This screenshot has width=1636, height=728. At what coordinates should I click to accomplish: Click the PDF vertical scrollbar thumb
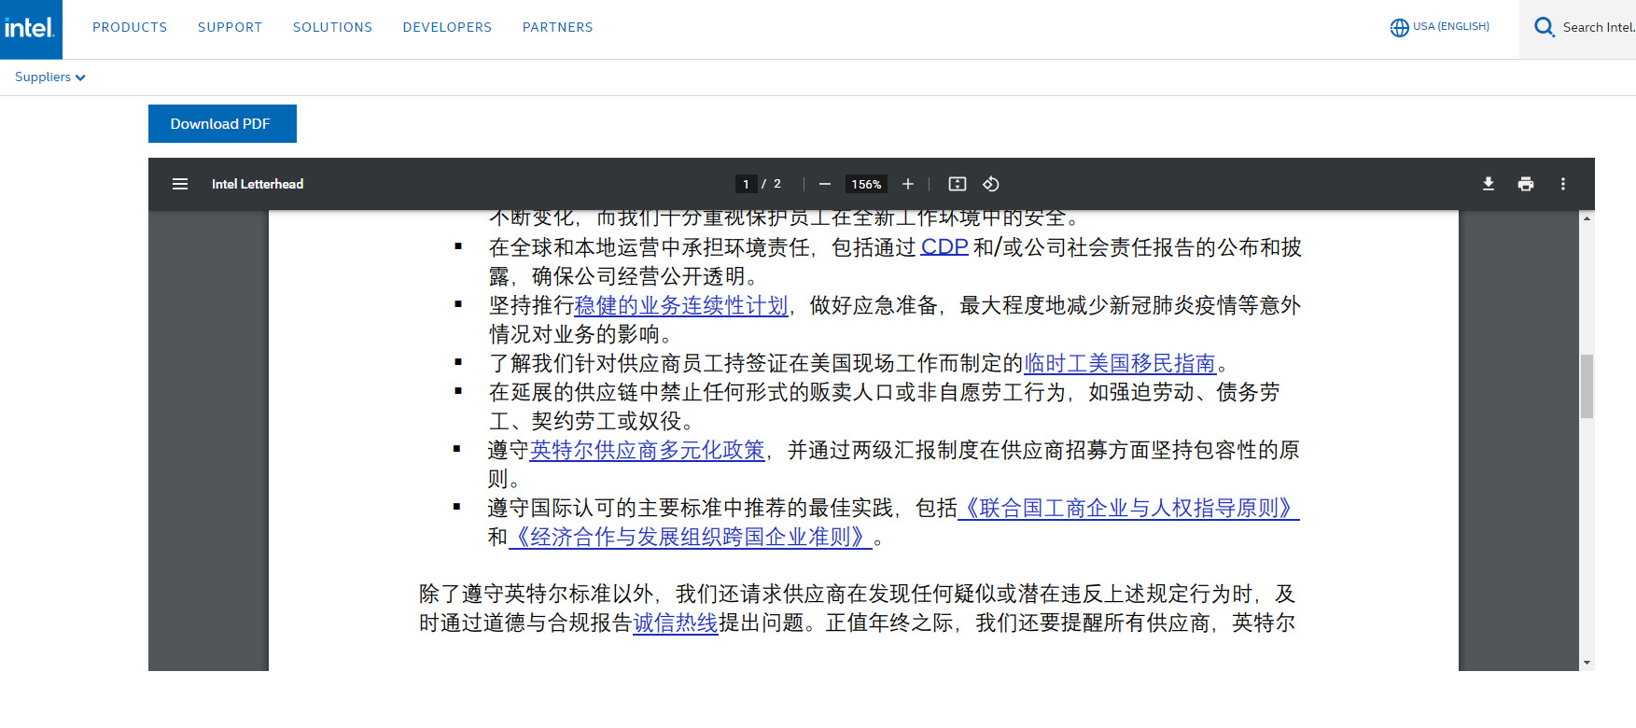click(1587, 385)
